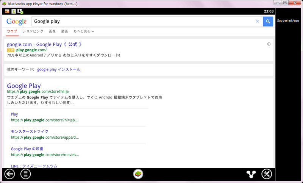Click the green '1' notification icon
This screenshot has height=183, width=303.
coord(14,11)
